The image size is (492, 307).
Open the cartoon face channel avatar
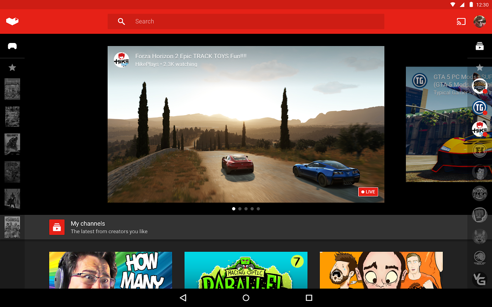[480, 172]
